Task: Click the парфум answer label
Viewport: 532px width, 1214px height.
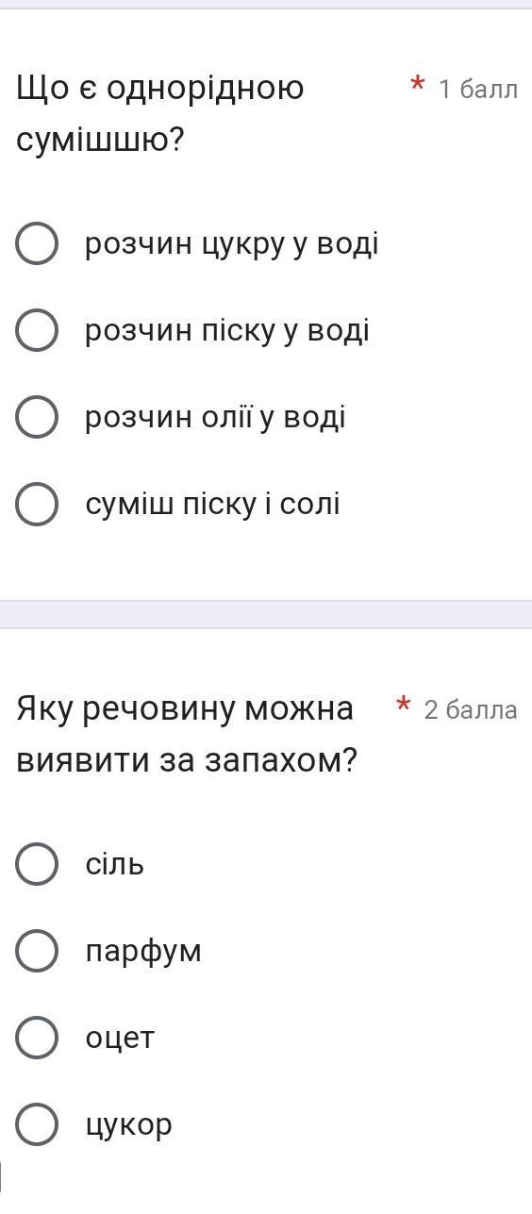Action: tap(143, 952)
